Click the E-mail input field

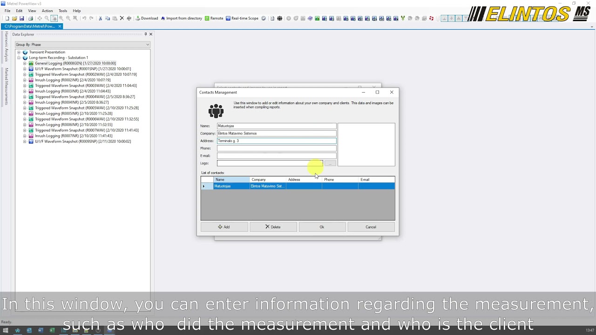coord(276,156)
